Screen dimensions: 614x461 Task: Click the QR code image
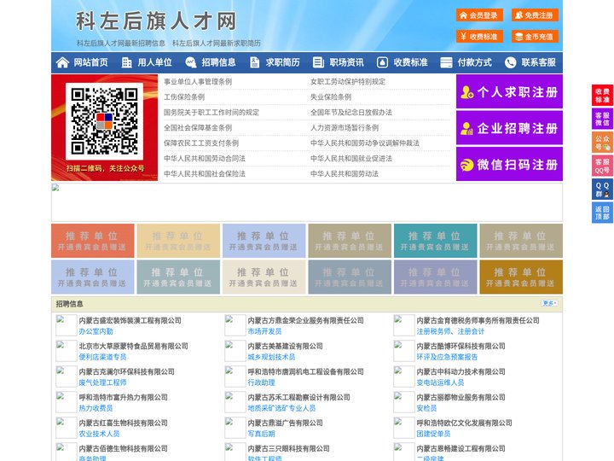coord(104,121)
